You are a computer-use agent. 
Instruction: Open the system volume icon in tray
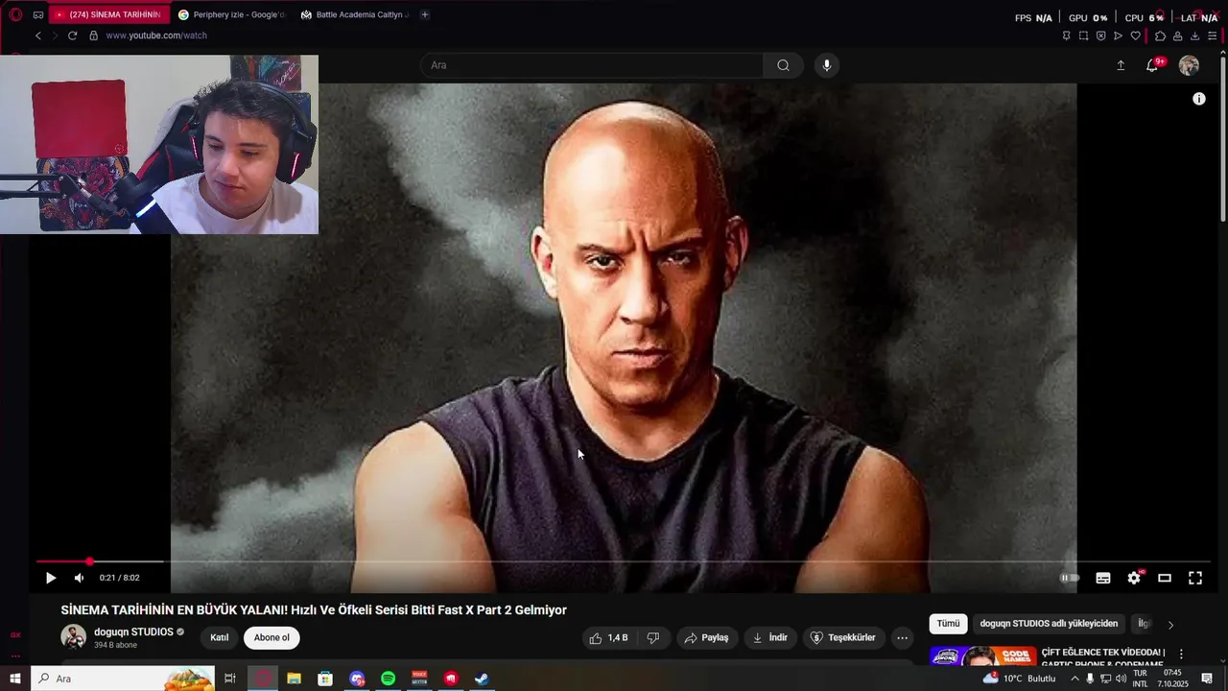pos(1121,679)
